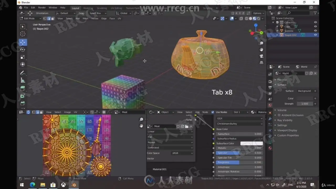
Task: Select the Select Box tool in toolbar
Action: coord(23,27)
